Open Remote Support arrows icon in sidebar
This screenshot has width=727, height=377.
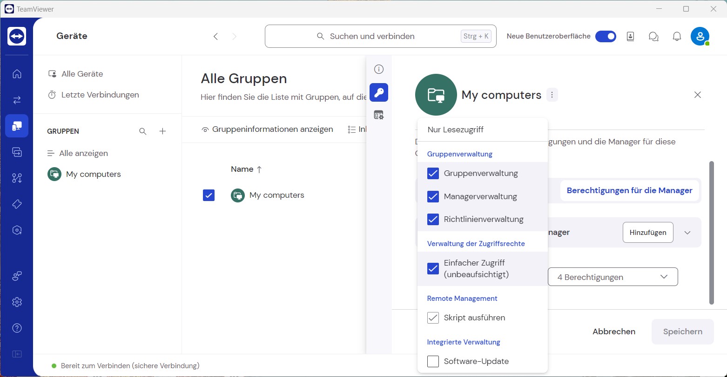[17, 100]
